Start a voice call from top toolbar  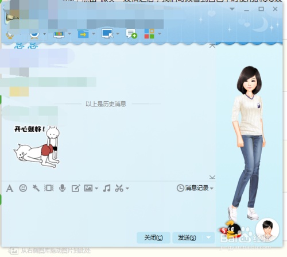[10, 35]
